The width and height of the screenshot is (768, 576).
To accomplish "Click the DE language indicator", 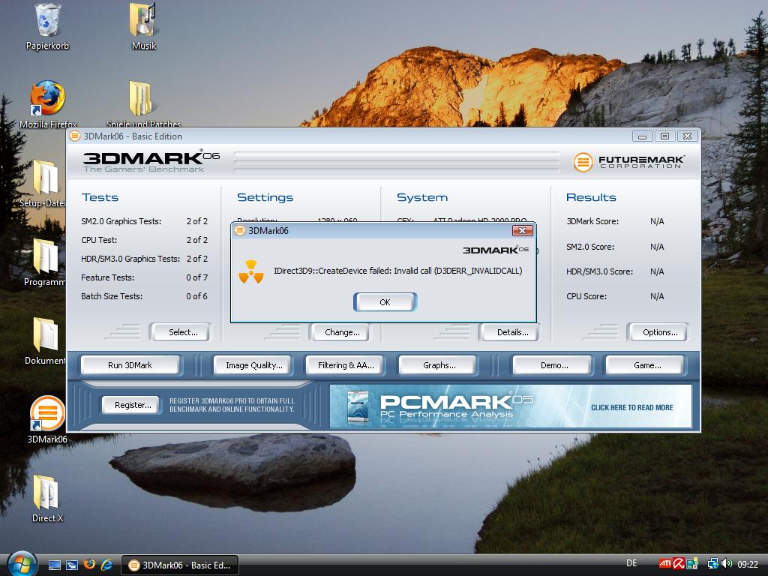I will click(631, 563).
